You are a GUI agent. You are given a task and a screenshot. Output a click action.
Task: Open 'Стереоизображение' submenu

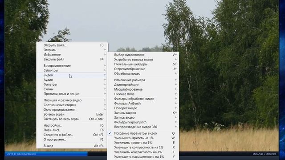(143, 69)
